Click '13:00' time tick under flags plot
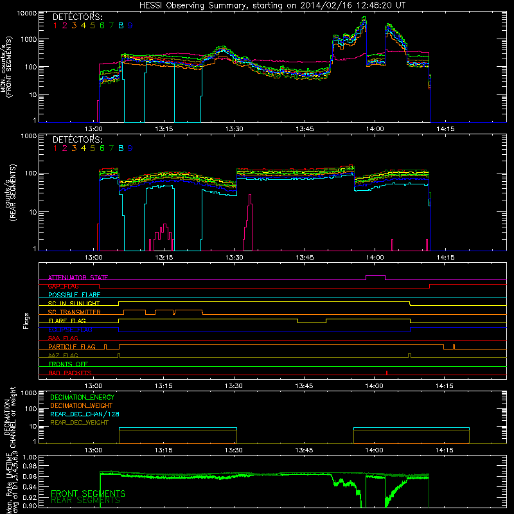This screenshot has width=514, height=514. (x=93, y=386)
